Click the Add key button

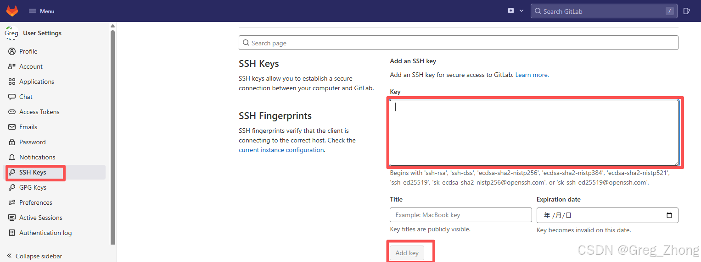[x=407, y=253]
